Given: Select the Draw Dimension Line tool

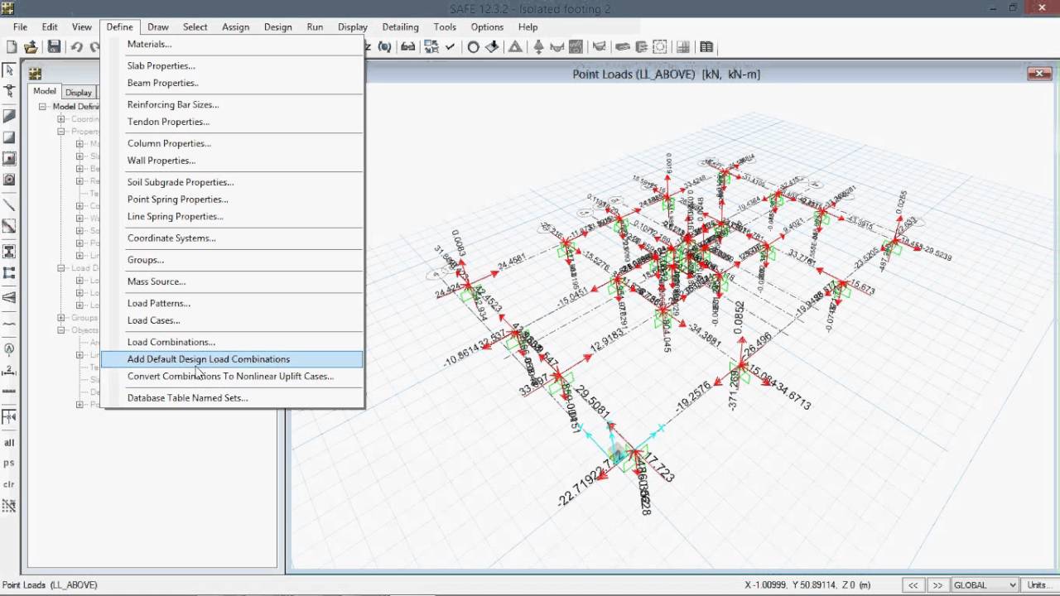Looking at the screenshot, I should [x=9, y=369].
